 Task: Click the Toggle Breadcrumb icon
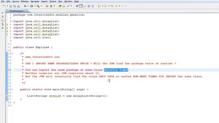[77, 6]
